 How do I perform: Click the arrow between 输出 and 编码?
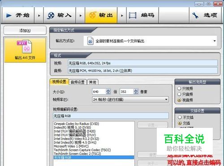(122, 15)
